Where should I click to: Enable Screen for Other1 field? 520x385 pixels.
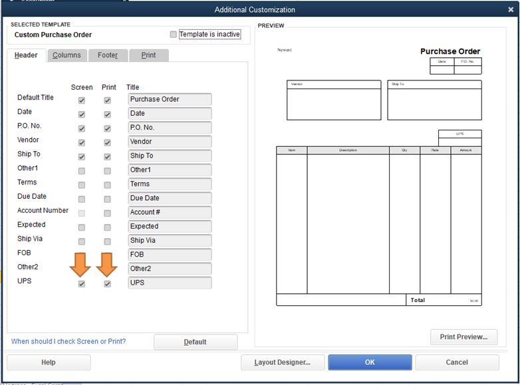(x=82, y=171)
